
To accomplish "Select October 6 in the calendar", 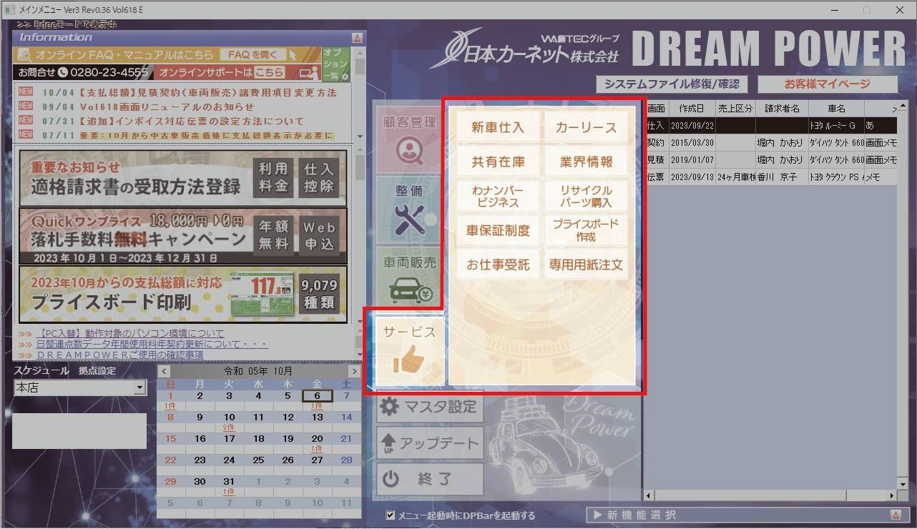I will (x=317, y=396).
